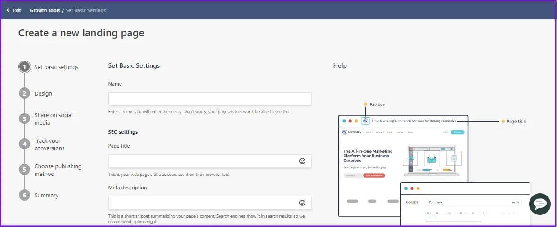Screen dimensions: 557x227
Task: Go to Growth Tools breadcrumb
Action: [x=45, y=10]
